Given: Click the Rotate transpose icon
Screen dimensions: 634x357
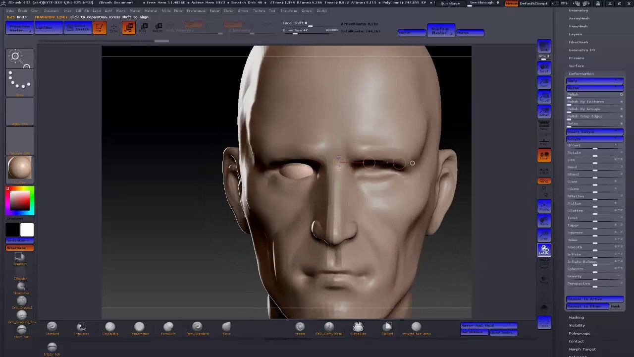Looking at the screenshot, I should click(158, 28).
